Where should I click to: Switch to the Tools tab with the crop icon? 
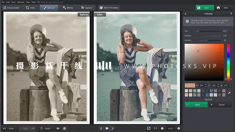pyautogui.click(x=30, y=8)
